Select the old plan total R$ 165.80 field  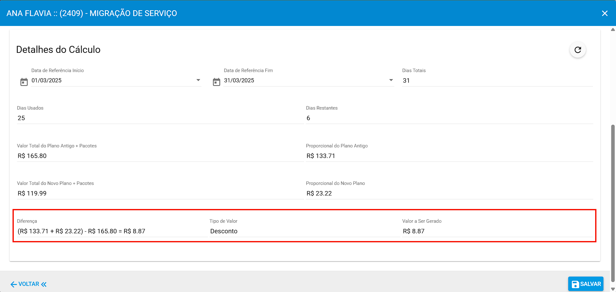(x=160, y=156)
